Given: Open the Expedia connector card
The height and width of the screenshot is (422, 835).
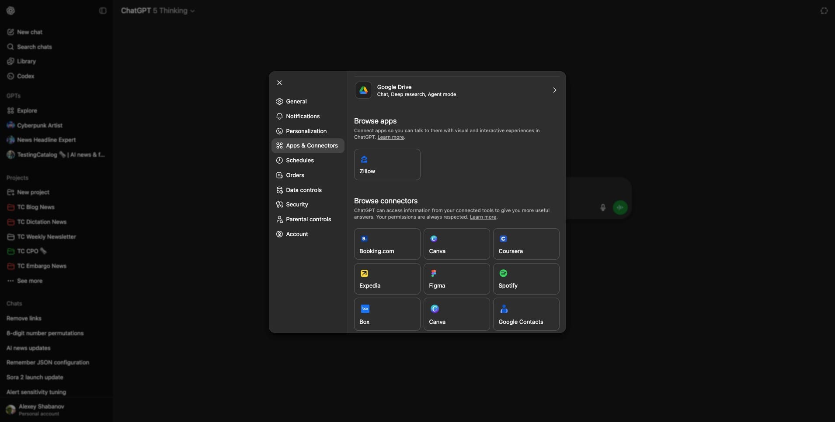Looking at the screenshot, I should (387, 279).
